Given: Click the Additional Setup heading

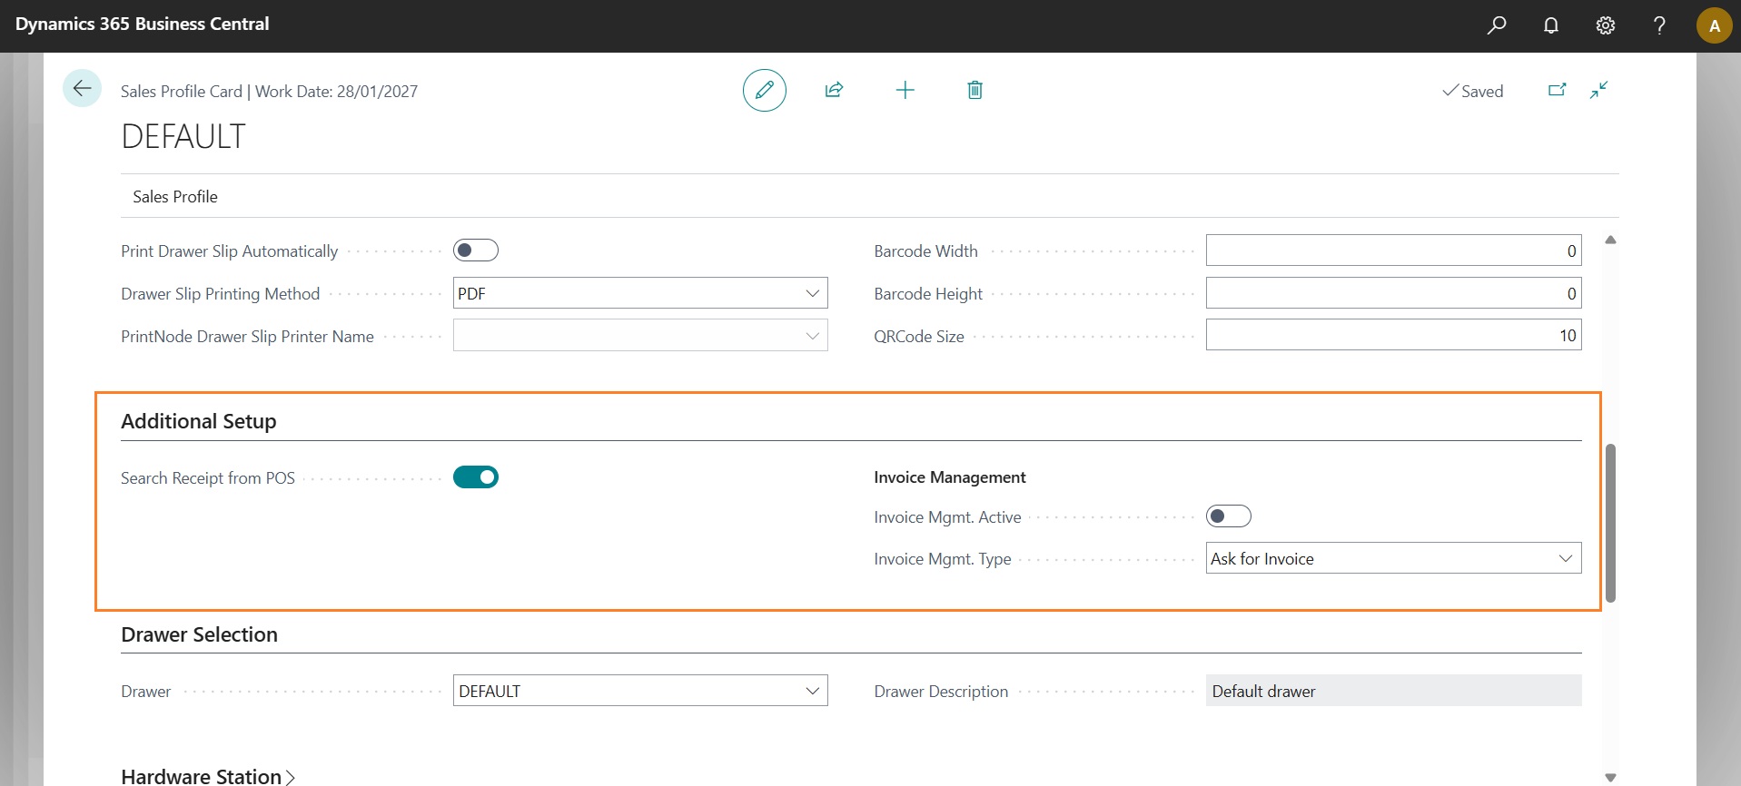Looking at the screenshot, I should tap(198, 421).
